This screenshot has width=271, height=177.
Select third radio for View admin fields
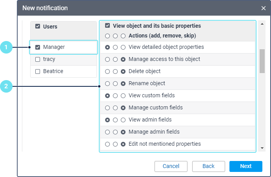coord(123,120)
